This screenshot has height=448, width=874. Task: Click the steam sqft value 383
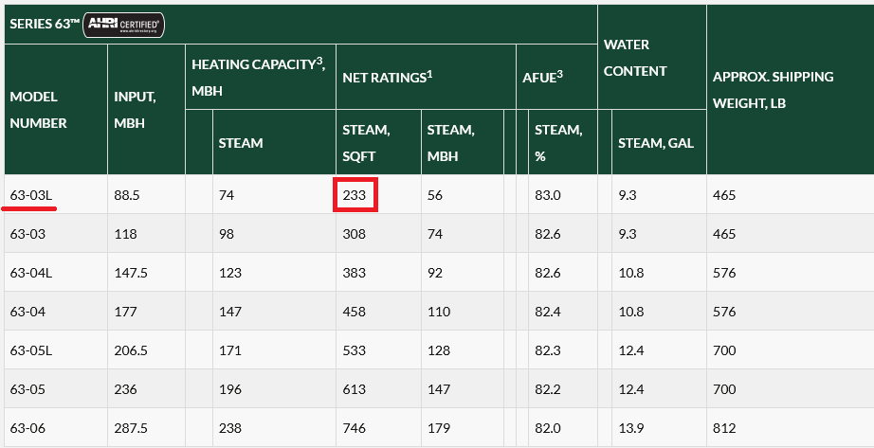click(355, 273)
